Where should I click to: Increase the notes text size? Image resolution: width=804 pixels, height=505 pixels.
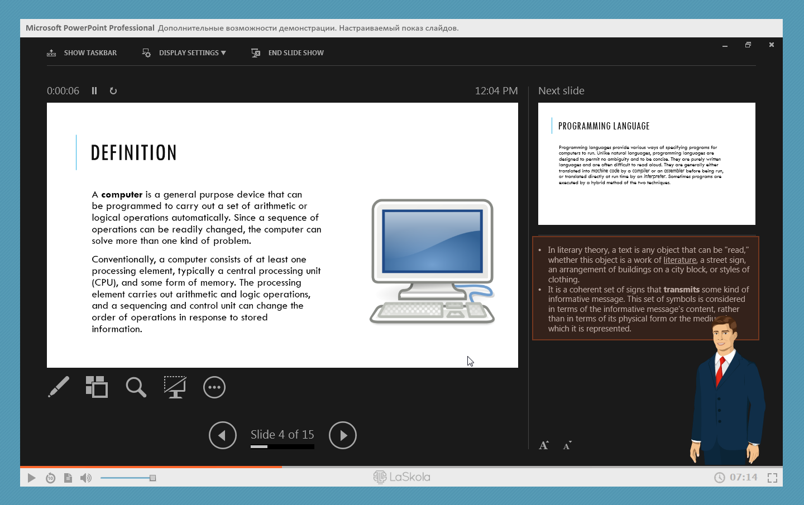(543, 445)
